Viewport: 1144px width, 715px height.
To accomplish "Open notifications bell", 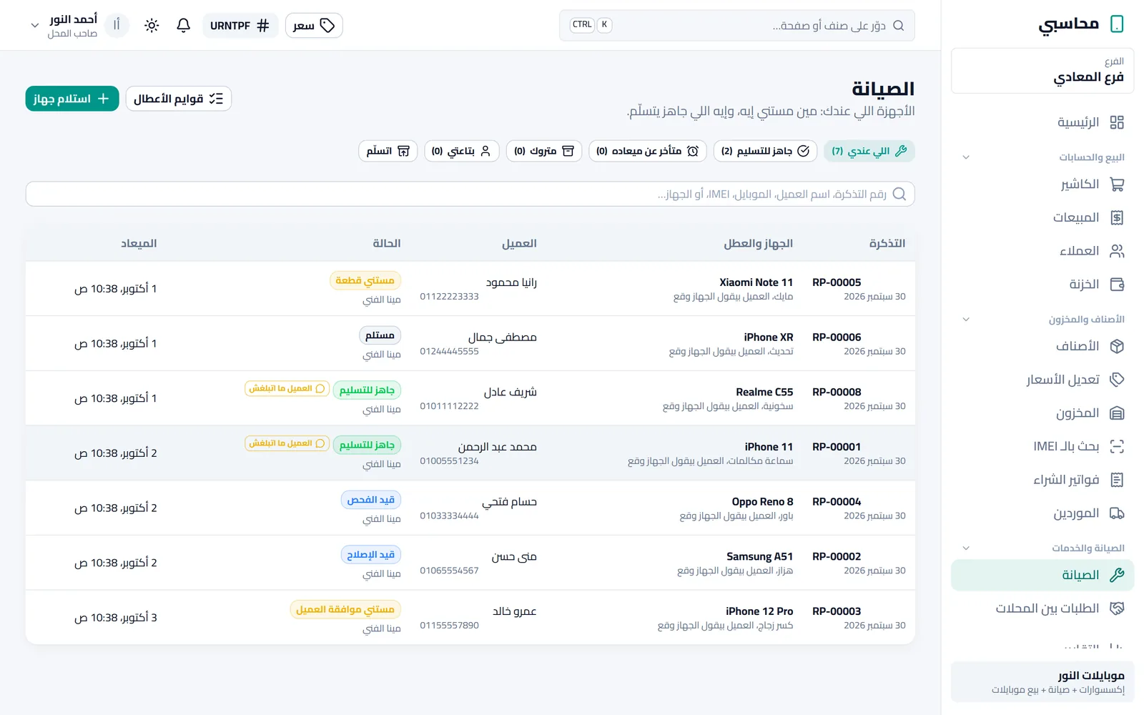I will 184,26.
